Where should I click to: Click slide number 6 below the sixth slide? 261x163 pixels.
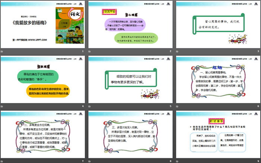click(x=258, y=106)
